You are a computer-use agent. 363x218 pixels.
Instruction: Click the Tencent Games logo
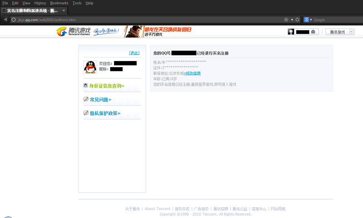73,32
